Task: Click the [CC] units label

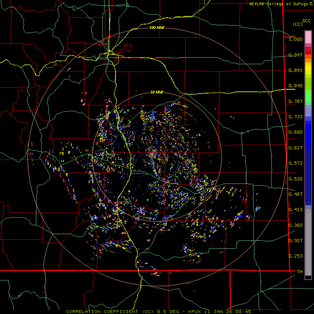Action: click(x=298, y=24)
